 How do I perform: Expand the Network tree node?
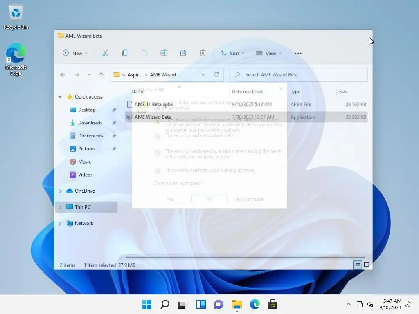[x=60, y=224]
